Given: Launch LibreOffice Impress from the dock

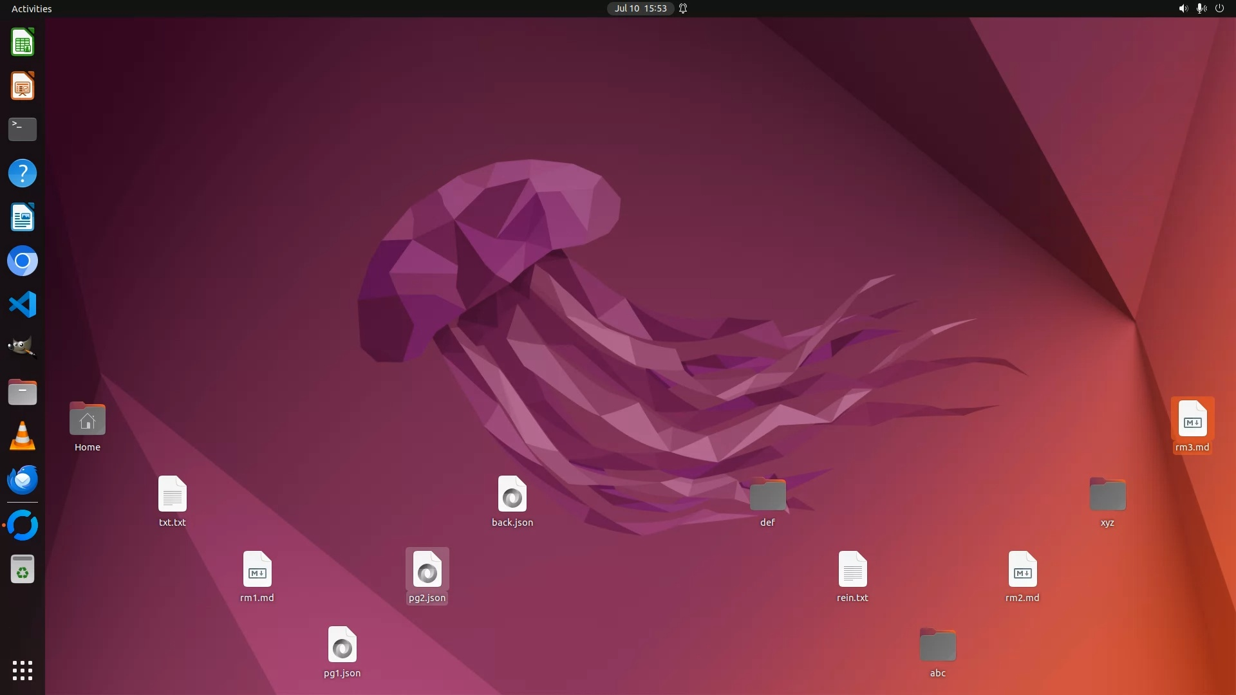Looking at the screenshot, I should coord(23,86).
